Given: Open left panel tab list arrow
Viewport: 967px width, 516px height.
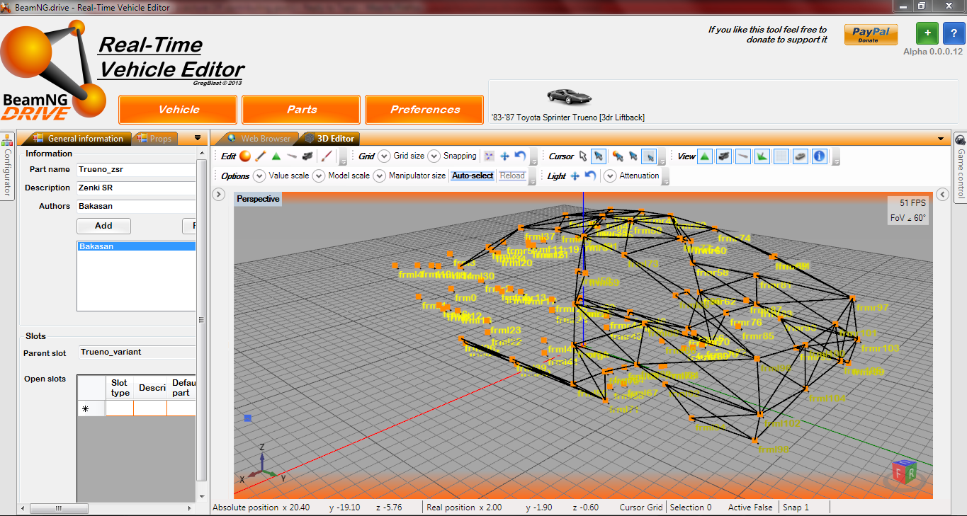Looking at the screenshot, I should coord(198,138).
